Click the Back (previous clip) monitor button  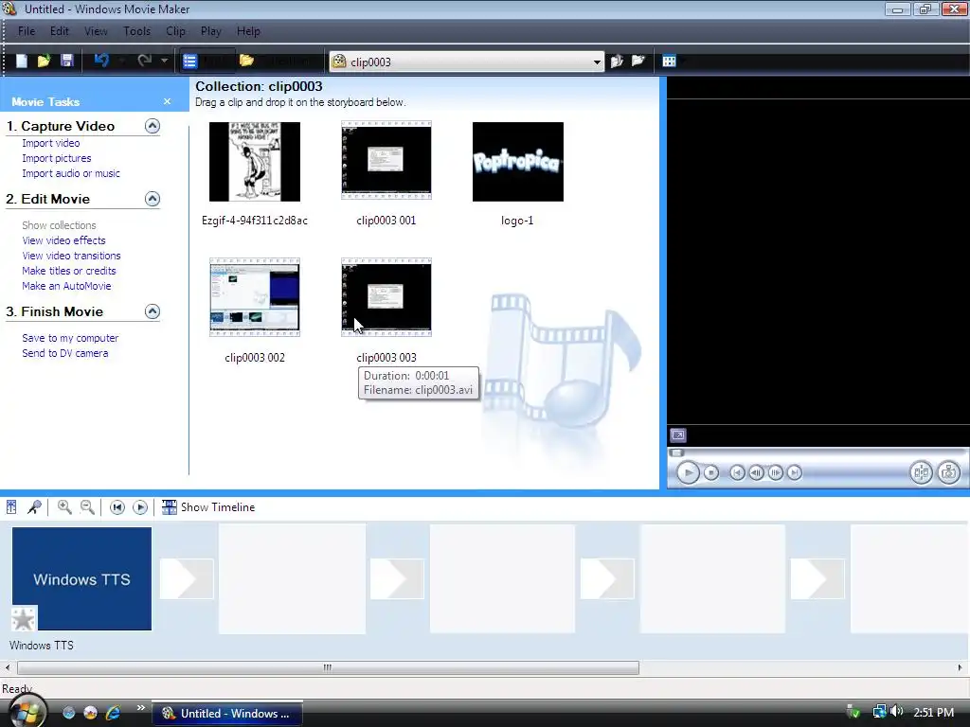pyautogui.click(x=737, y=473)
